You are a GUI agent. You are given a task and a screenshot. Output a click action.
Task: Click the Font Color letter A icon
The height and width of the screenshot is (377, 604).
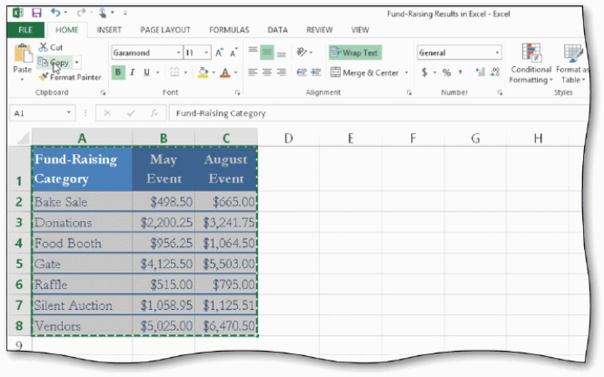226,72
